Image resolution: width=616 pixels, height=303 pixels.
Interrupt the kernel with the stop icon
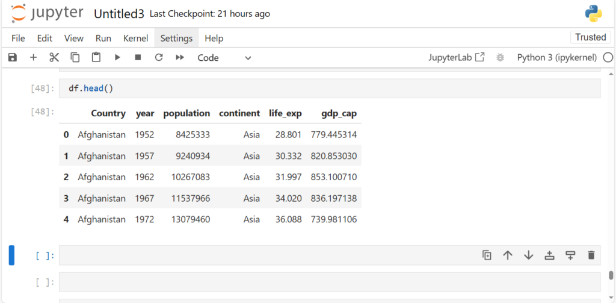pyautogui.click(x=138, y=57)
